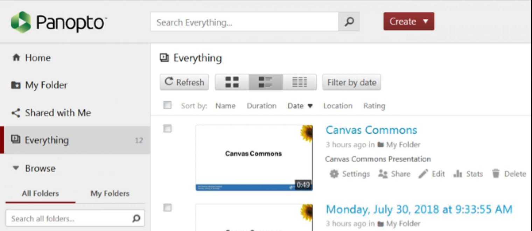Open the Canvas Commons video thumbnail
532x231 pixels.
(254, 158)
